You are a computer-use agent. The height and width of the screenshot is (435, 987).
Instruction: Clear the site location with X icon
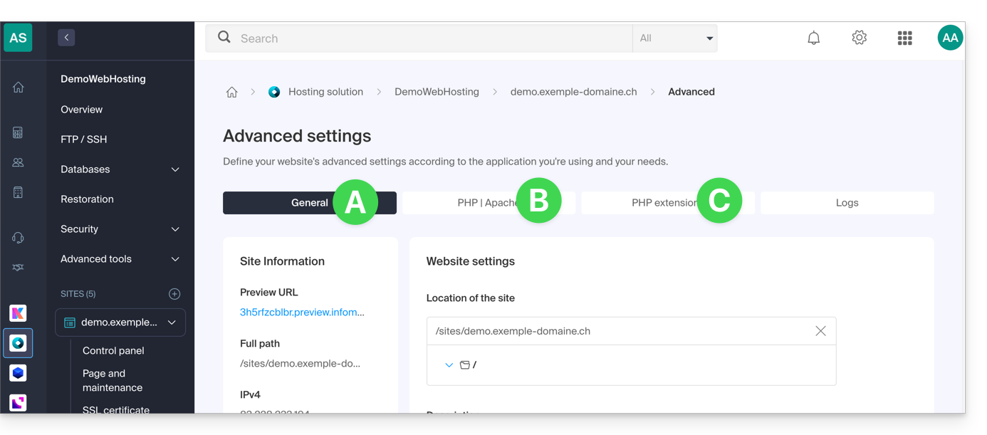[820, 331]
